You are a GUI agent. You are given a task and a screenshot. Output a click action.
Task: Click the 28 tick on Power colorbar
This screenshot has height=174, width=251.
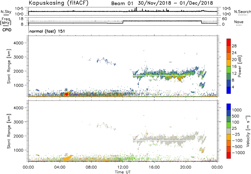point(234,46)
